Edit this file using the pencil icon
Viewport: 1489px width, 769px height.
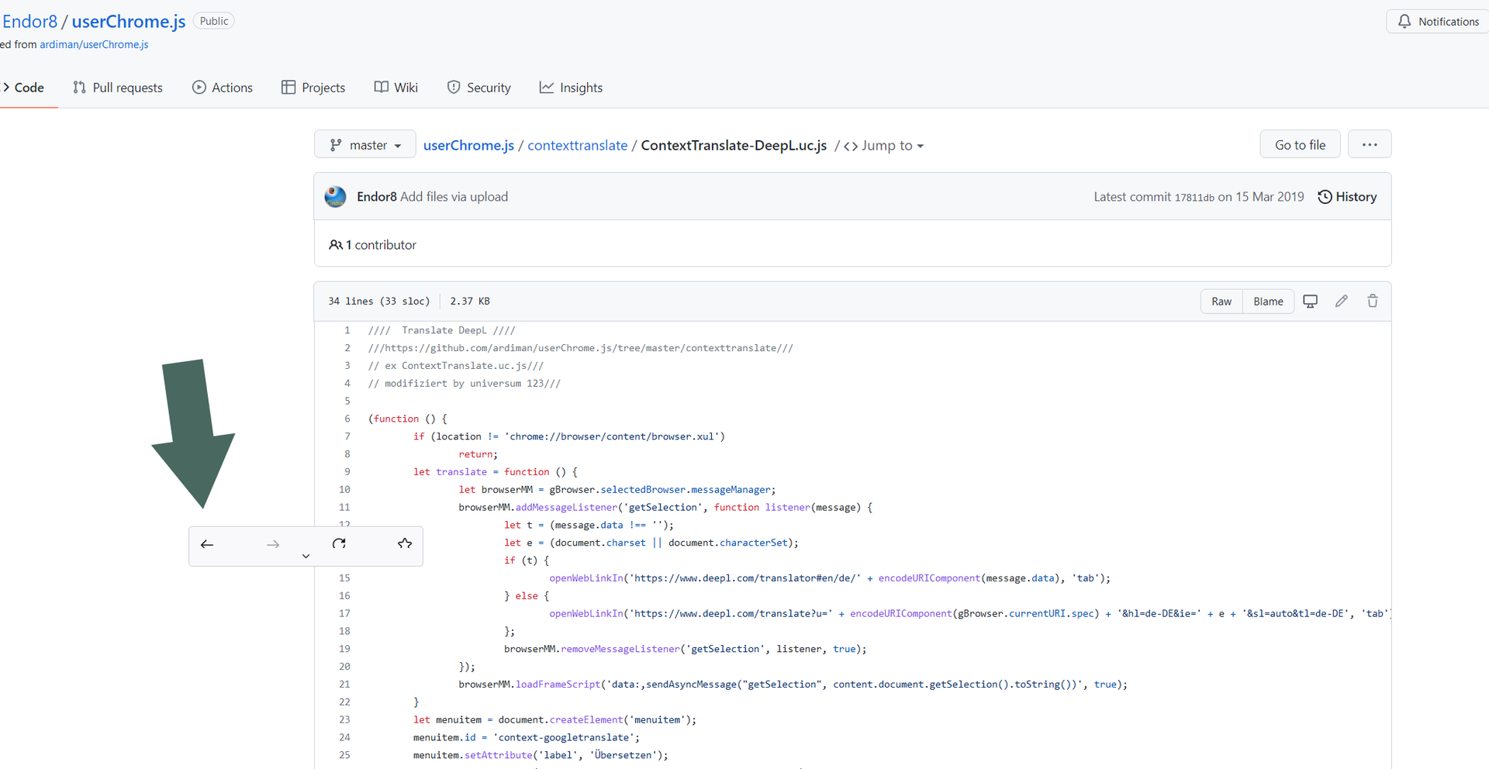pyautogui.click(x=1341, y=302)
